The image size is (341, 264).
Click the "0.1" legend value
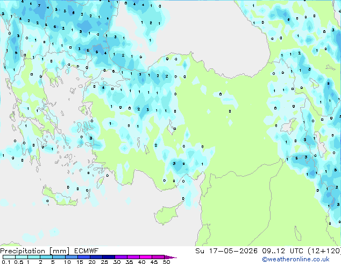6,262
